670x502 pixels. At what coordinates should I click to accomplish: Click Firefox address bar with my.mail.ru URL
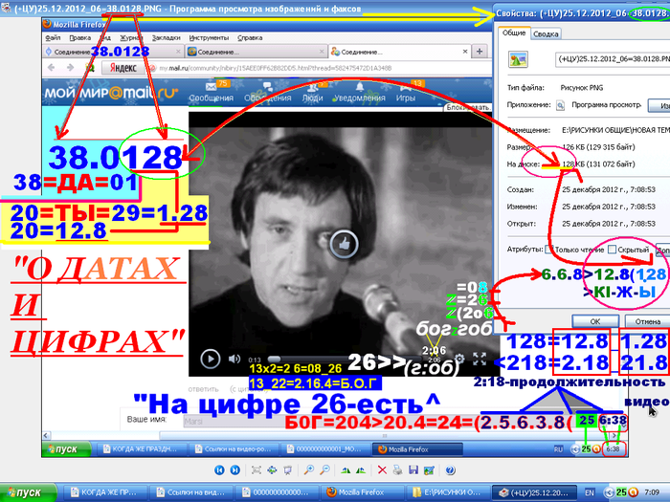point(321,68)
